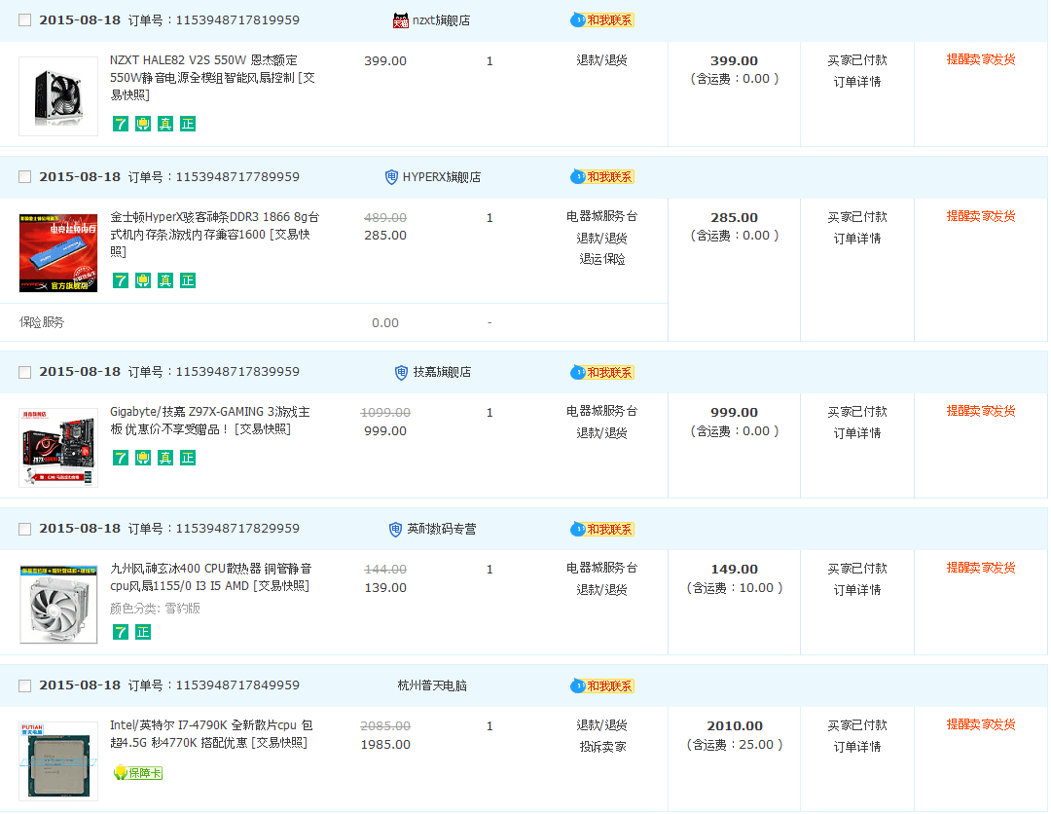This screenshot has width=1051, height=814.
Task: Click the 7-day return badge under HyperX memory
Action: click(x=121, y=280)
